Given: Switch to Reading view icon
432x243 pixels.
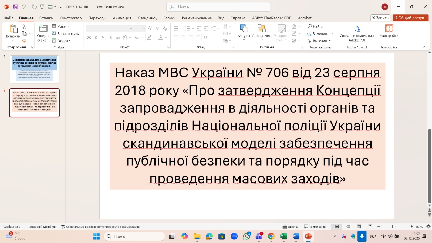Looking at the screenshot, I should pos(359,227).
